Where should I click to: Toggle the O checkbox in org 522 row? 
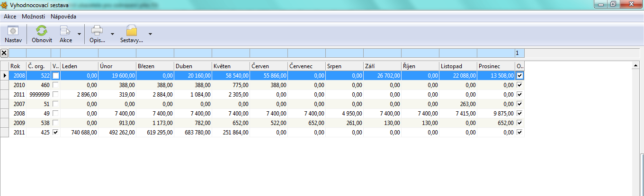pyautogui.click(x=520, y=76)
